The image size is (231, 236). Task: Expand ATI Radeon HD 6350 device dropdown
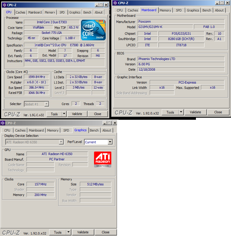[61, 142]
